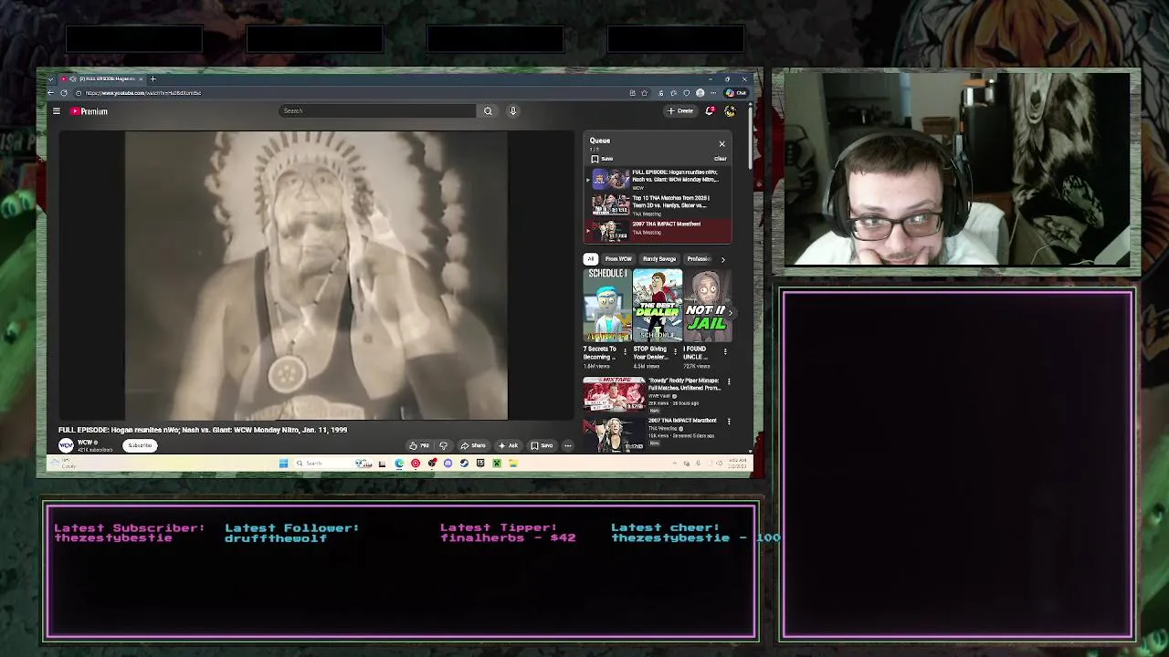This screenshot has width=1169, height=657.
Task: Open browser settings ellipsis menu
Action: coord(713,92)
